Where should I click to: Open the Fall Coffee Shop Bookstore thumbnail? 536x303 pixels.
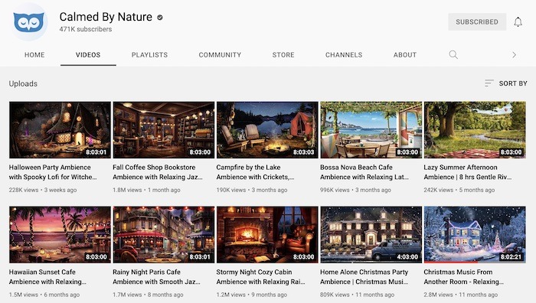coord(164,130)
